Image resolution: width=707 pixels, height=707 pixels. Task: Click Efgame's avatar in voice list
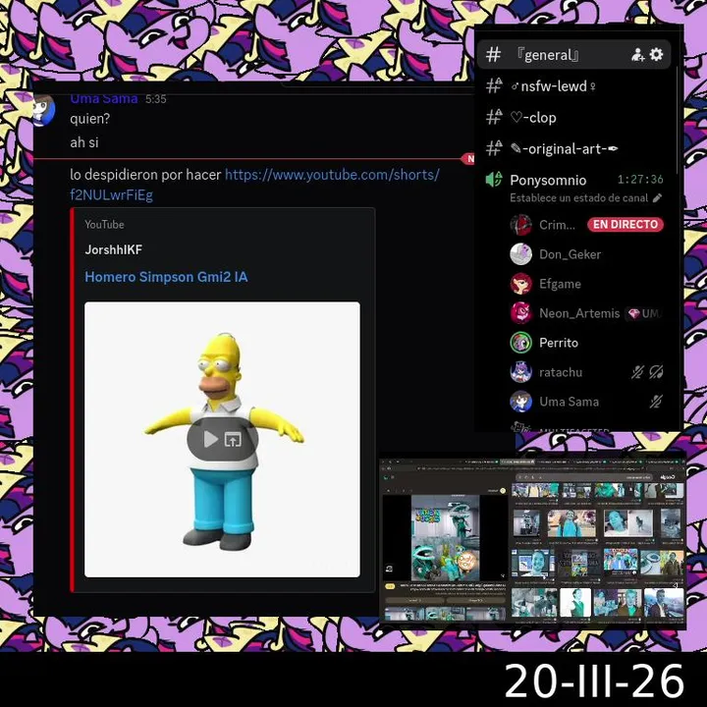(520, 284)
